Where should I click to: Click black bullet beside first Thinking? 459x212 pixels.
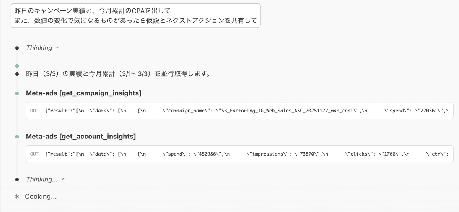pos(17,48)
